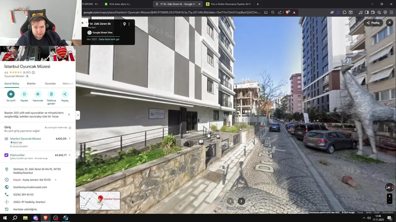Viewport: 396px width, 222px height.
Task: Click the address Göztepe, Dr. Zeki Zeren Sk No:15
Action: click(37, 171)
